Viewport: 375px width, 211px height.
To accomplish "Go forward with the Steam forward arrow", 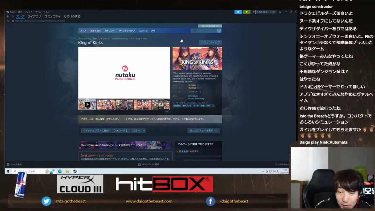I will [13, 16].
